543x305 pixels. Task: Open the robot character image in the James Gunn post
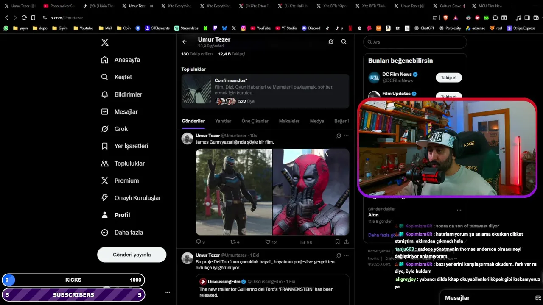coord(234,191)
